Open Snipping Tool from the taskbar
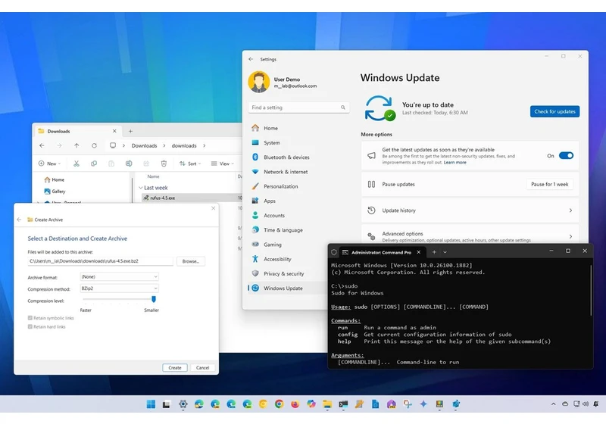The height and width of the screenshot is (424, 606). click(x=408, y=404)
